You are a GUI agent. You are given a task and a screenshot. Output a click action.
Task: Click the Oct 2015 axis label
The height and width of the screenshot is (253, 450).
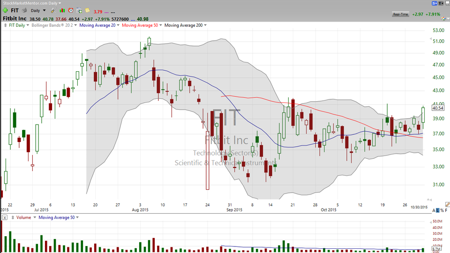click(x=328, y=210)
